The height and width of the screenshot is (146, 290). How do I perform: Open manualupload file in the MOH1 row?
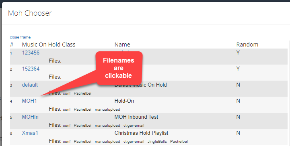tap(107, 109)
